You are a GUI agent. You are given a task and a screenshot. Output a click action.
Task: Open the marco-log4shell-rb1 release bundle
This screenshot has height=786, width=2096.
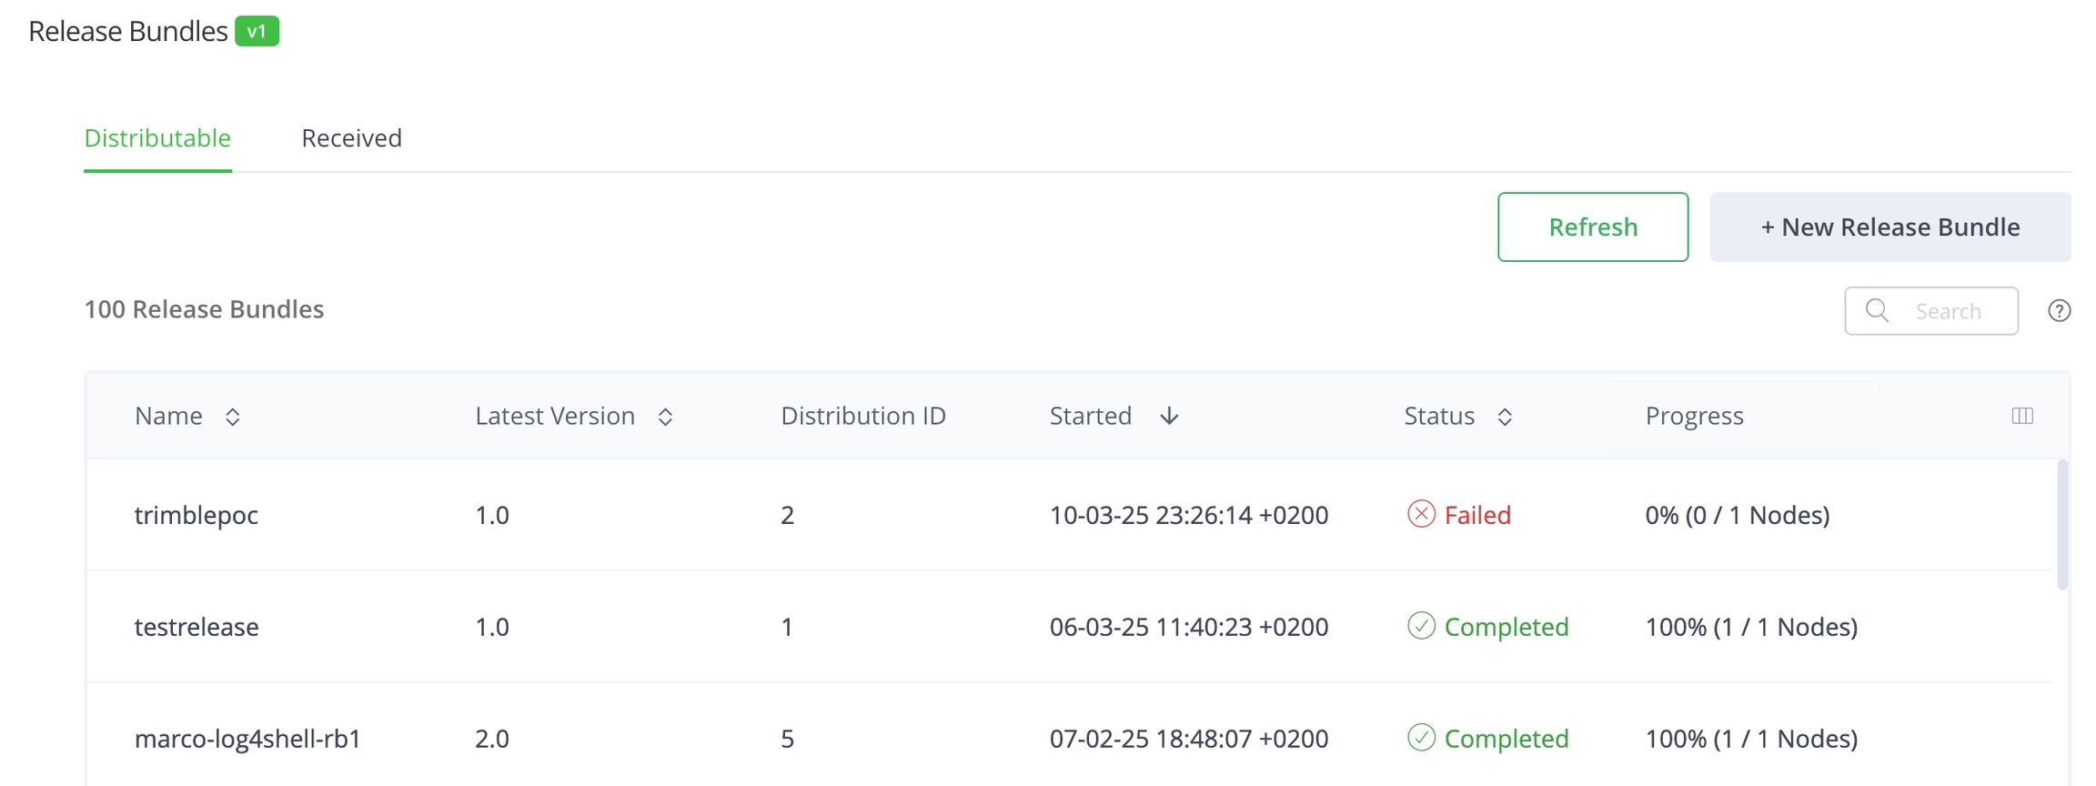(x=247, y=739)
